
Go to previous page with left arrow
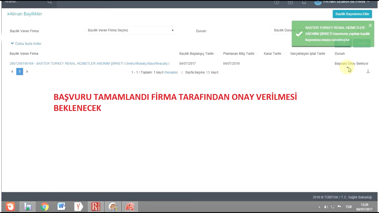pos(12,72)
